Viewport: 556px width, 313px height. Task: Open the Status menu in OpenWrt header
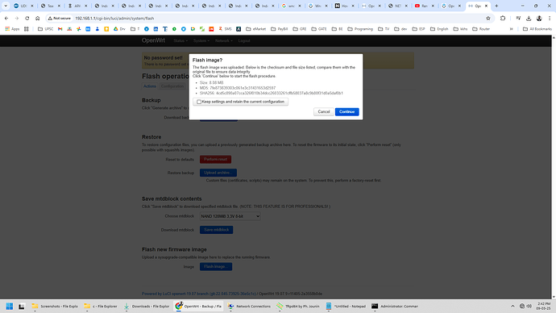(x=180, y=41)
